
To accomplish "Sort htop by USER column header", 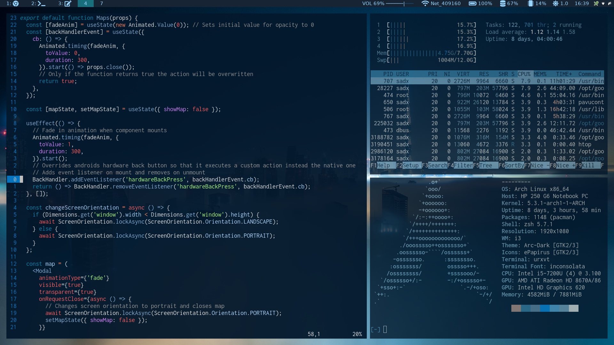I will (402, 74).
